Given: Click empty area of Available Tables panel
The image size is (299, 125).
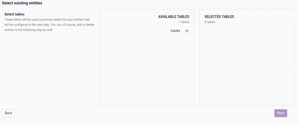Looking at the screenshot, I should point(147,70).
